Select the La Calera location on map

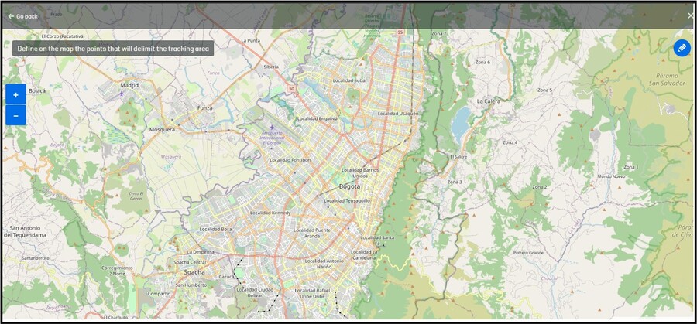(489, 101)
